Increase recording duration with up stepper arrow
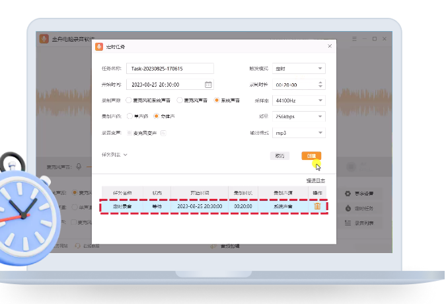 coord(320,82)
